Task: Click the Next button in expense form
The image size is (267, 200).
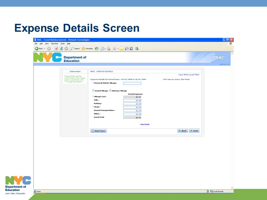Action: click(194, 131)
